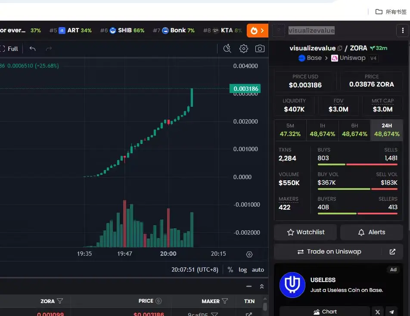Click Trade on Uniswap button

click(329, 251)
